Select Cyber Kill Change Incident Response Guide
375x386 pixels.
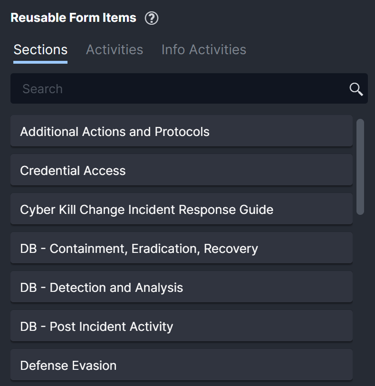point(146,210)
